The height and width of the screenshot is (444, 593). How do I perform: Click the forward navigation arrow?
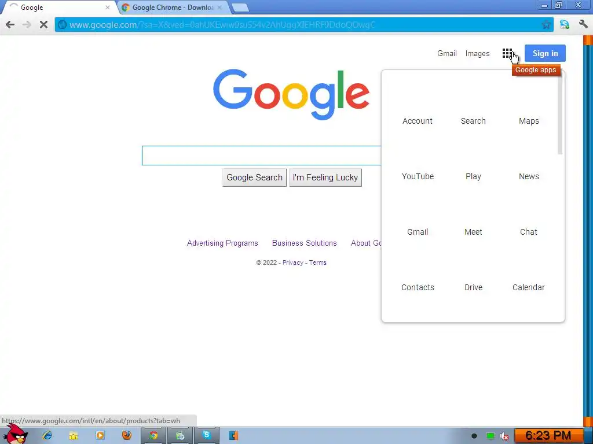(x=27, y=25)
